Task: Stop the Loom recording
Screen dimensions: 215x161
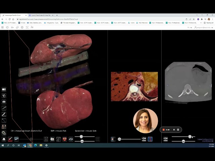Action: (164, 130)
